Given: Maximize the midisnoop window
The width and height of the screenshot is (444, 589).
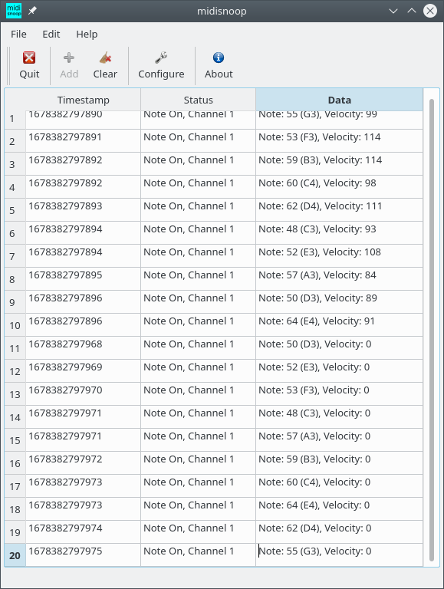Looking at the screenshot, I should coord(412,11).
